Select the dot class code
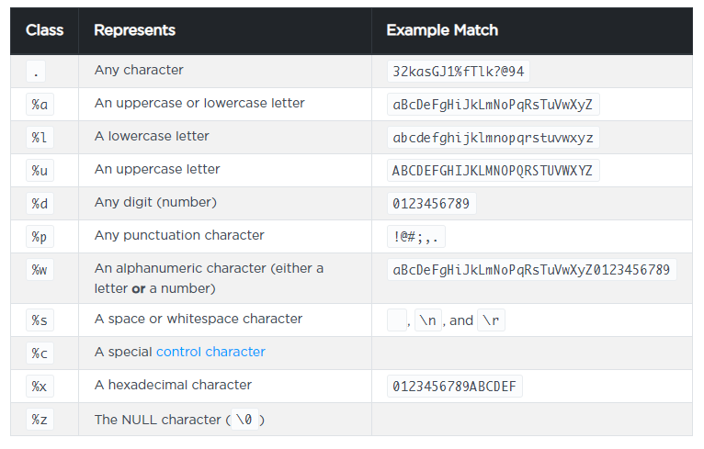Screen dimensions: 704x449 click(37, 71)
